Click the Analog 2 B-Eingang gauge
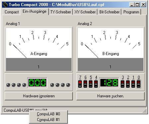 (x=110, y=43)
